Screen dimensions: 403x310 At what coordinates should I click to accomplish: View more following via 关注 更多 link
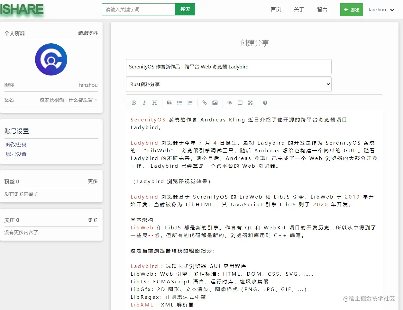(93, 220)
